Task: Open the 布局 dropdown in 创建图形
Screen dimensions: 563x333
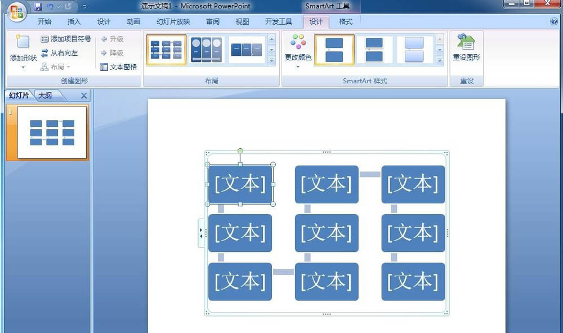Action: pos(55,67)
